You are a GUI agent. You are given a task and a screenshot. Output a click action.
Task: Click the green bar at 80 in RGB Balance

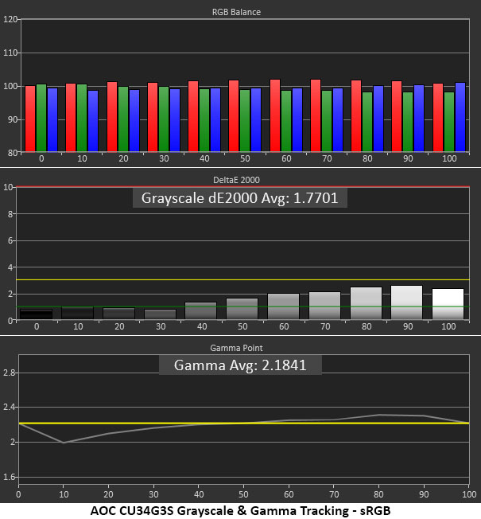367,122
